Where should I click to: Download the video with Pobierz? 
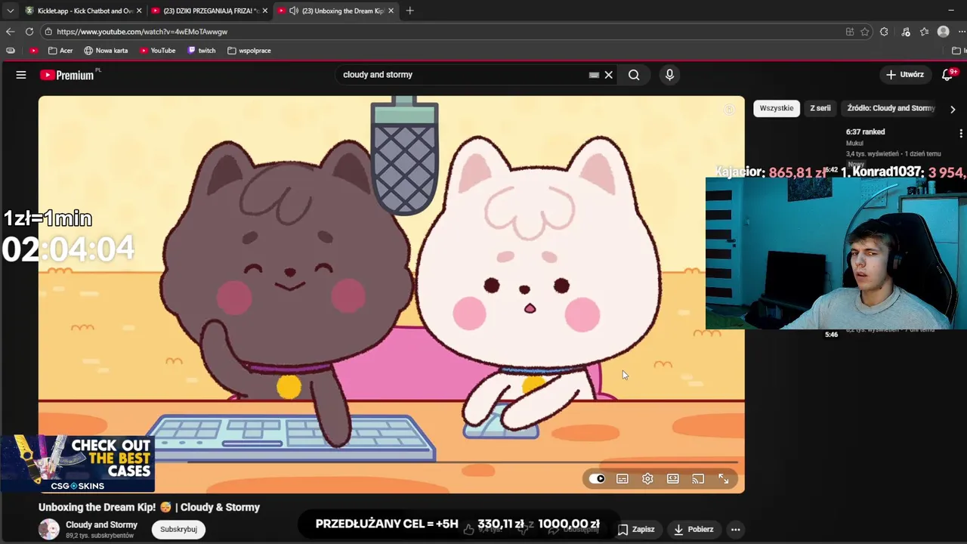pos(694,530)
